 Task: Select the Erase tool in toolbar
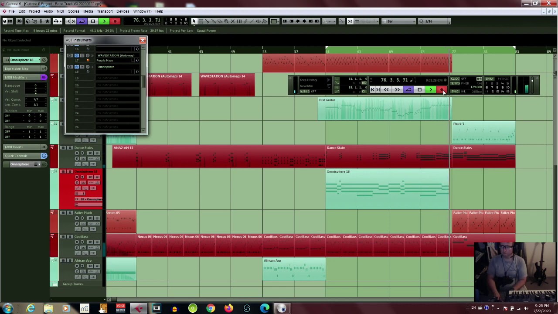pos(220,21)
